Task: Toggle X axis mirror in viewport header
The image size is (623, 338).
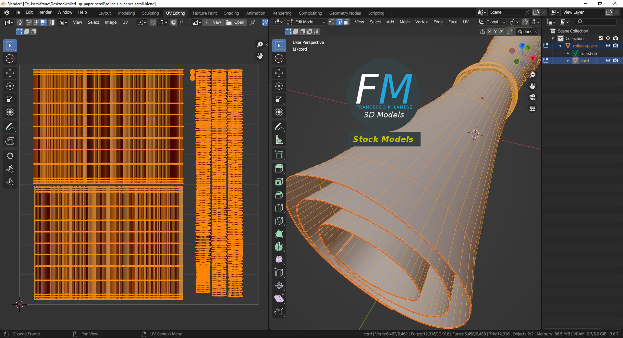Action: point(489,31)
